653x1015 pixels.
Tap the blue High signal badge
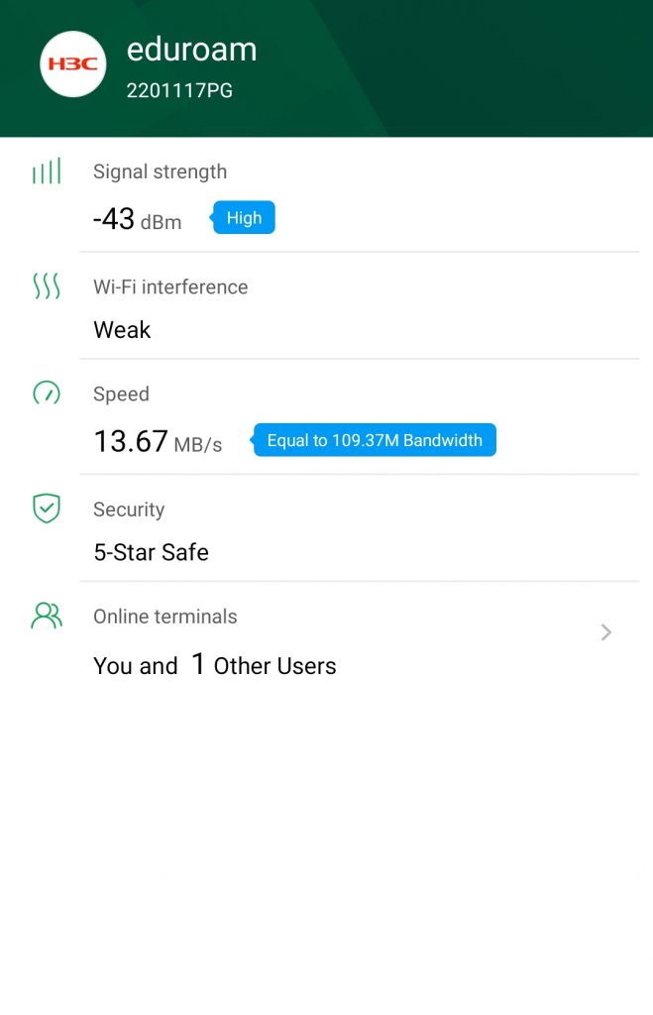coord(244,218)
